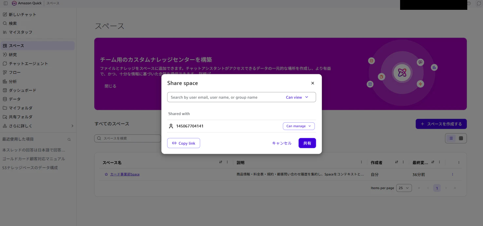The image size is (483, 226).
Task: Click the Amazon Quick logo
Action: [x=27, y=3]
